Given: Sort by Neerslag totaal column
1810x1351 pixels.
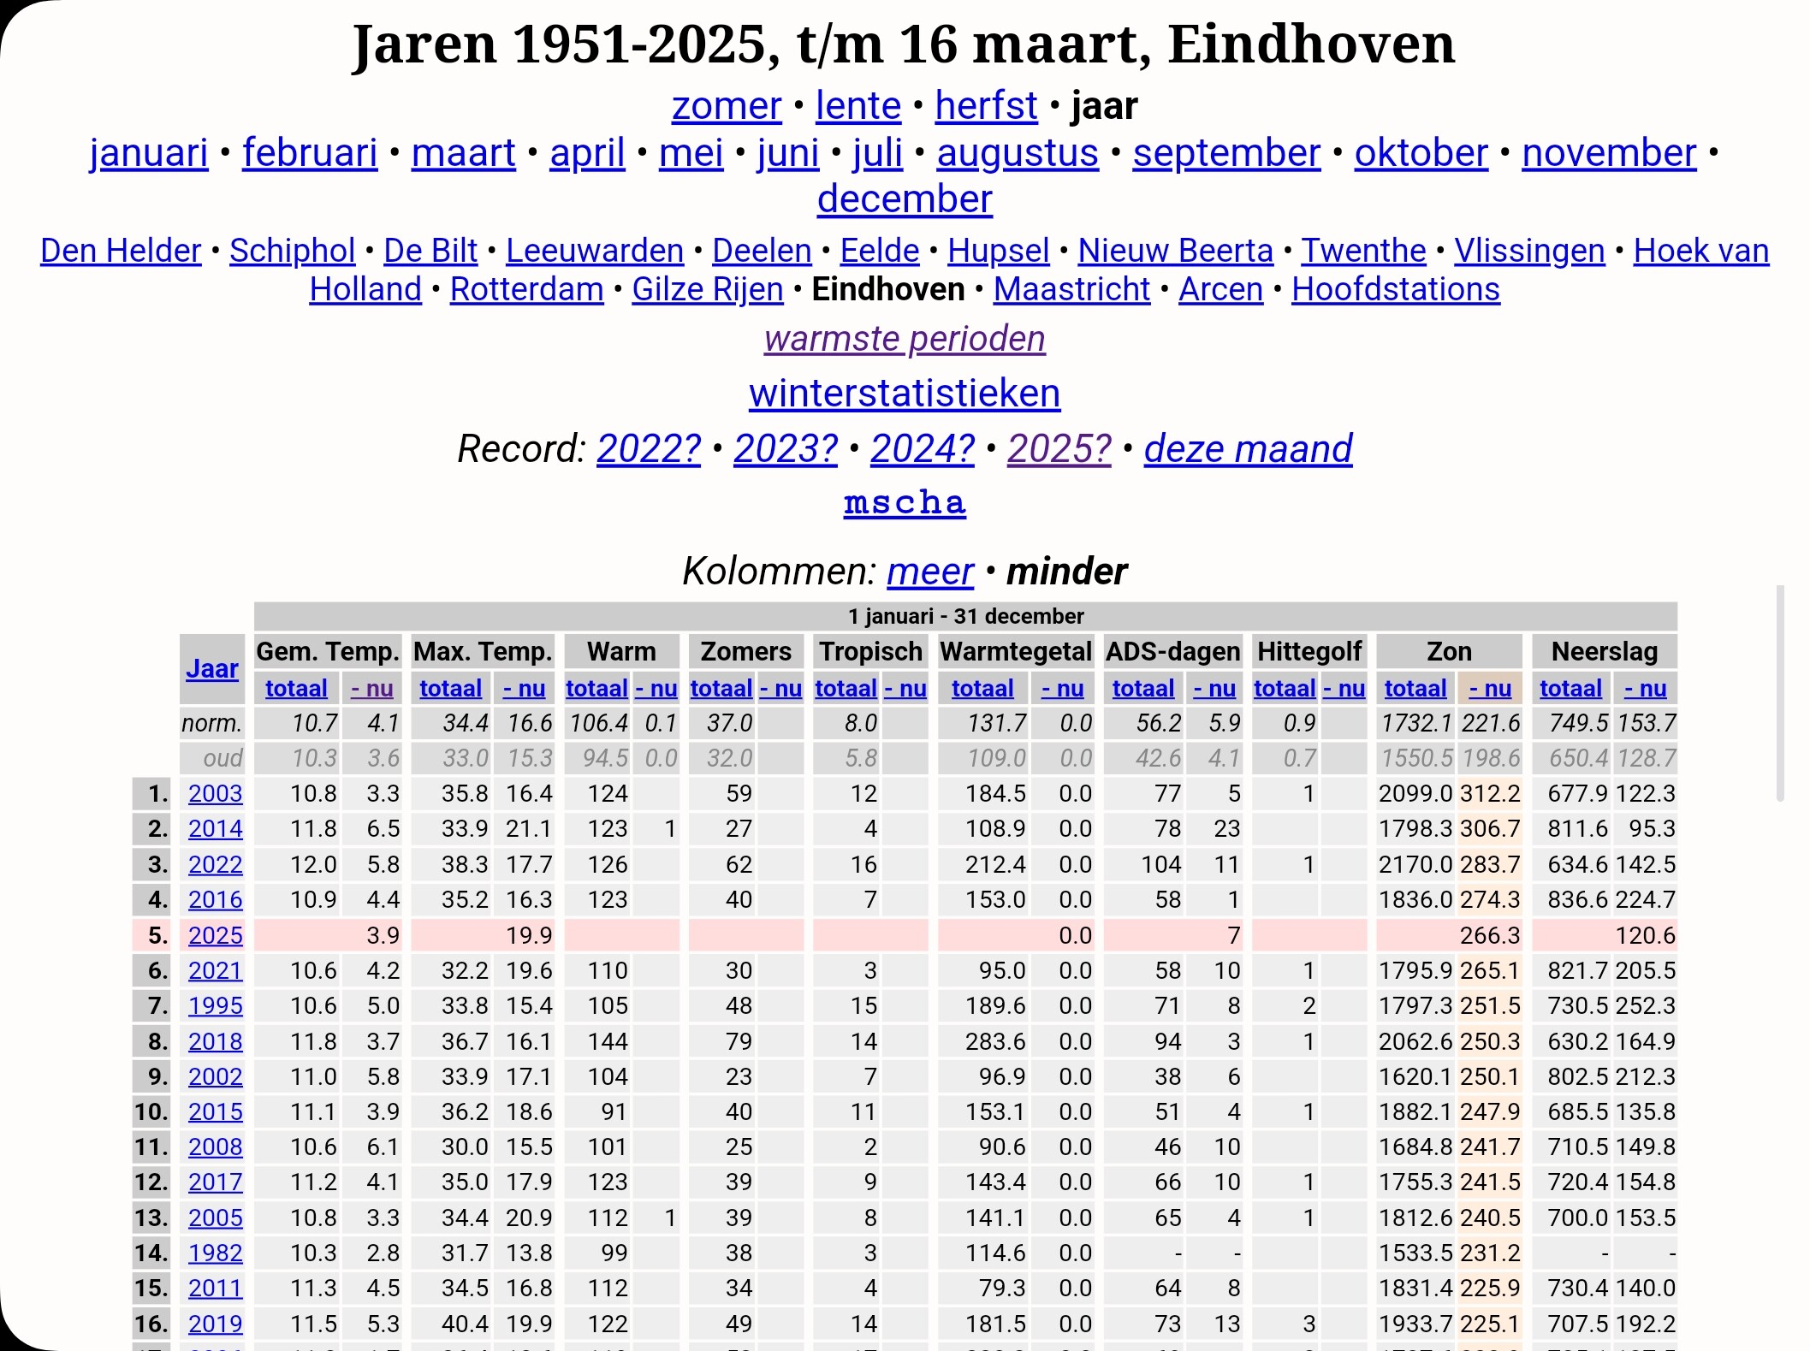Looking at the screenshot, I should coord(1570,688).
